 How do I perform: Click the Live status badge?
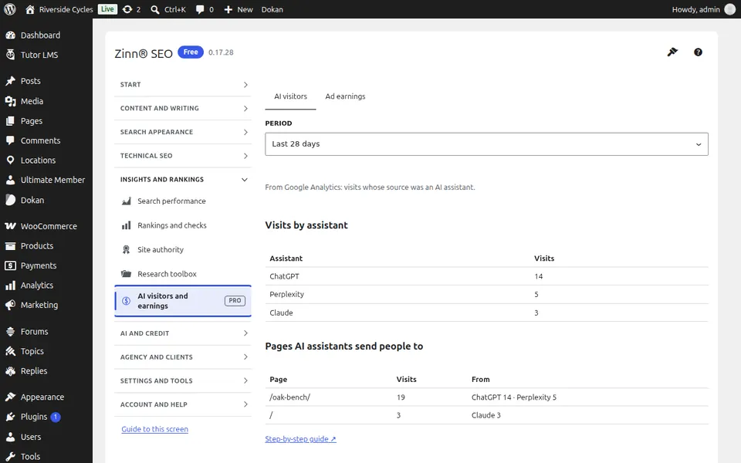point(107,9)
